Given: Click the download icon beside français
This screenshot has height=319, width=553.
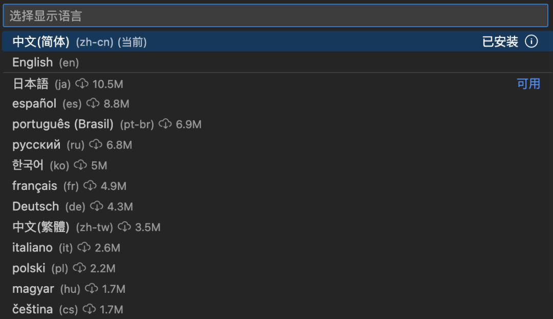Looking at the screenshot, I should (90, 186).
